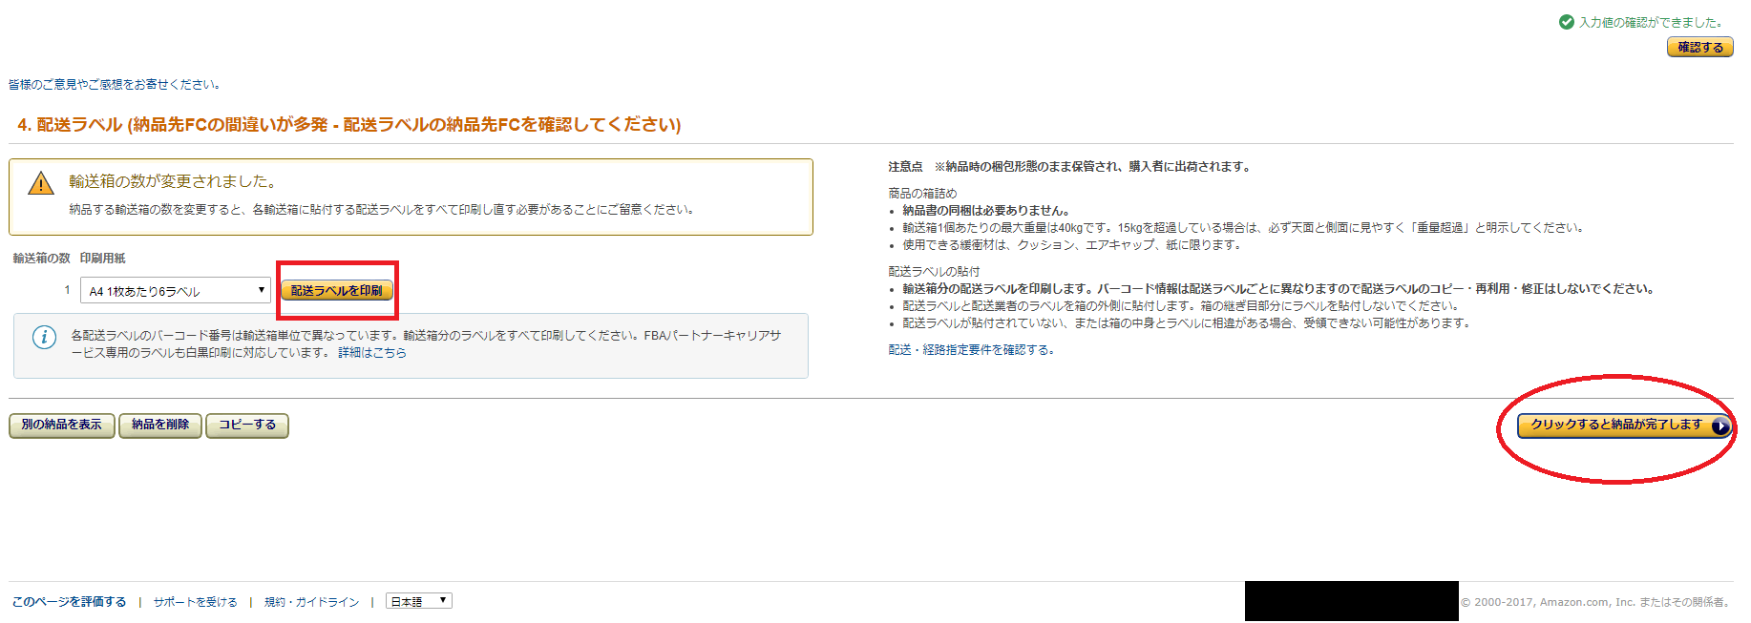Viewport: 1751px width, 623px height.
Task: Open the 配送・経路指定要件を確認する link
Action: coord(971,350)
